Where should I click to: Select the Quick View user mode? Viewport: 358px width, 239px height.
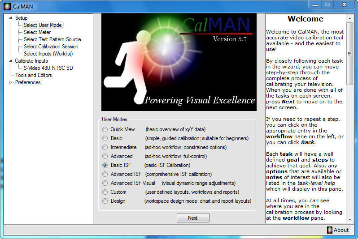pyautogui.click(x=105, y=129)
